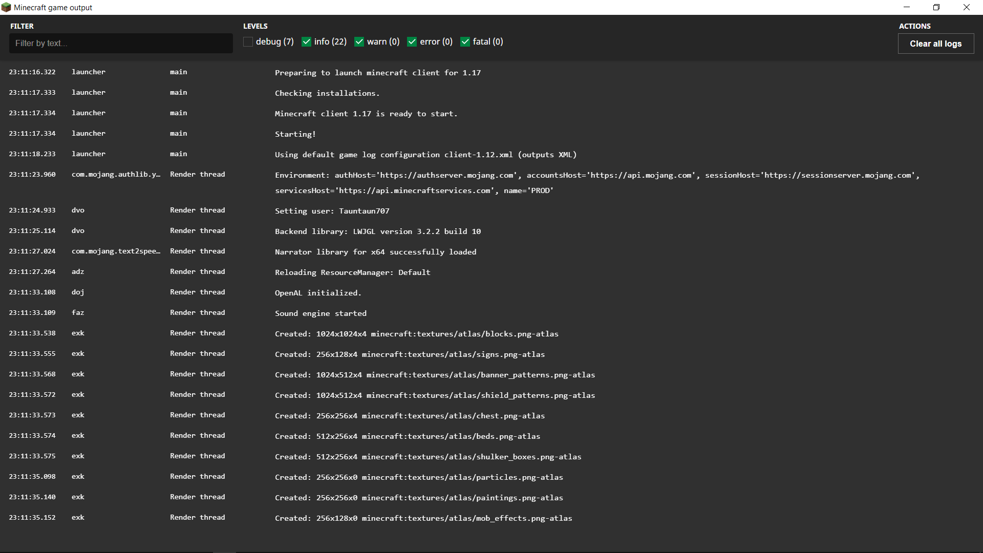Screen dimensions: 983x553
Task: Click the horizontal scrollbar at the bottom
Action: pos(224,551)
